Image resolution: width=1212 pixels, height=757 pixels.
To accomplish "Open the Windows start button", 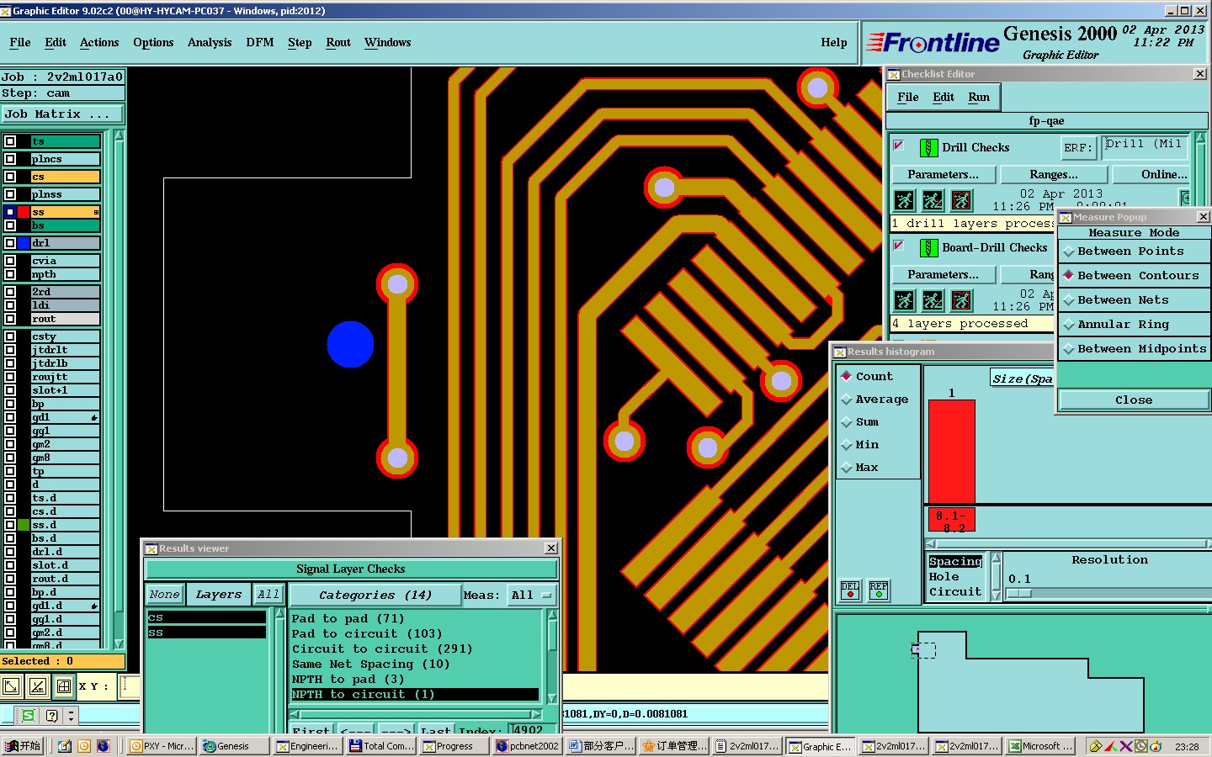I will pyautogui.click(x=23, y=746).
